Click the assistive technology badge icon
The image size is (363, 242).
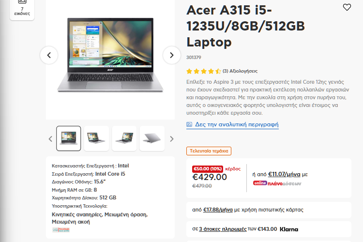point(61,230)
